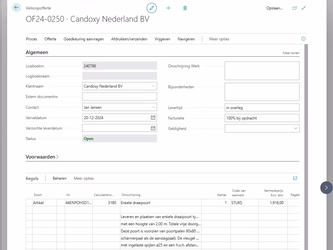Open the Geldigheid dropdown
The image size is (333, 250).
click(x=296, y=128)
